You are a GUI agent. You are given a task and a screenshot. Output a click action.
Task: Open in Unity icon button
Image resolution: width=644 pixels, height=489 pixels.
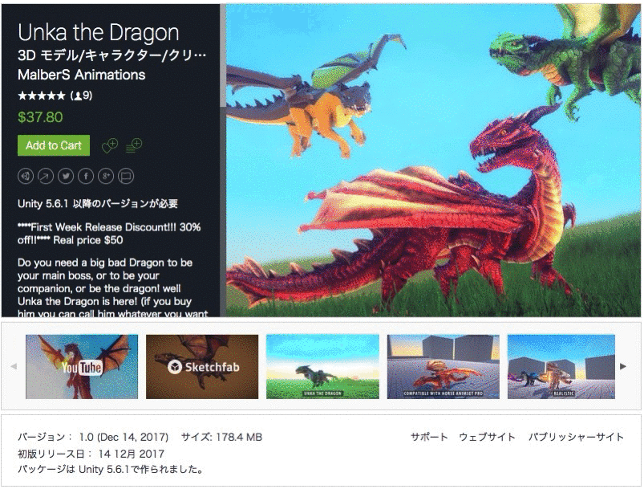pos(26,177)
